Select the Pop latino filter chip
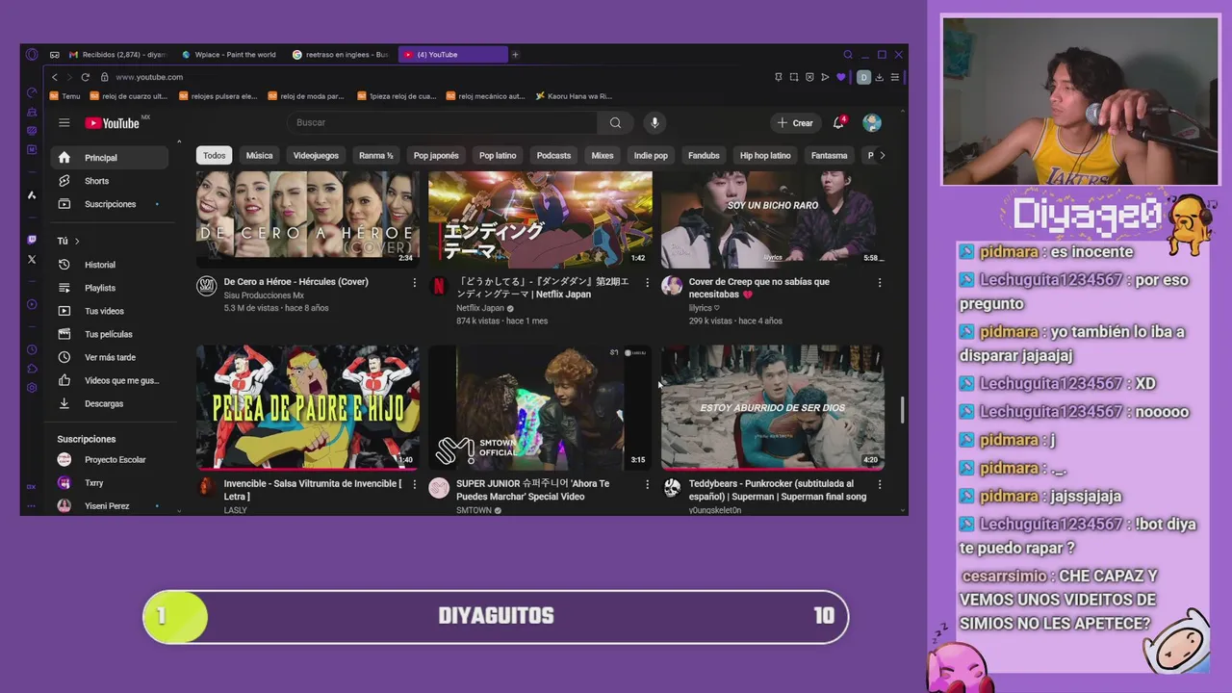 (498, 155)
